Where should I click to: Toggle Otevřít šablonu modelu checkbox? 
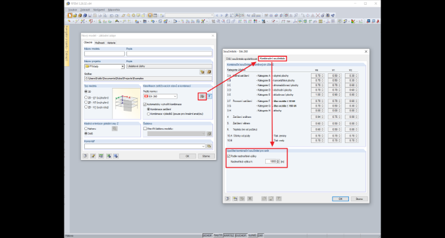[145, 128]
